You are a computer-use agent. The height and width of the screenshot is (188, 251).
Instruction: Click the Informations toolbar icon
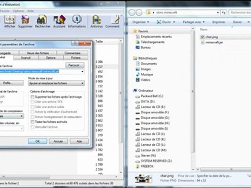coord(77,21)
